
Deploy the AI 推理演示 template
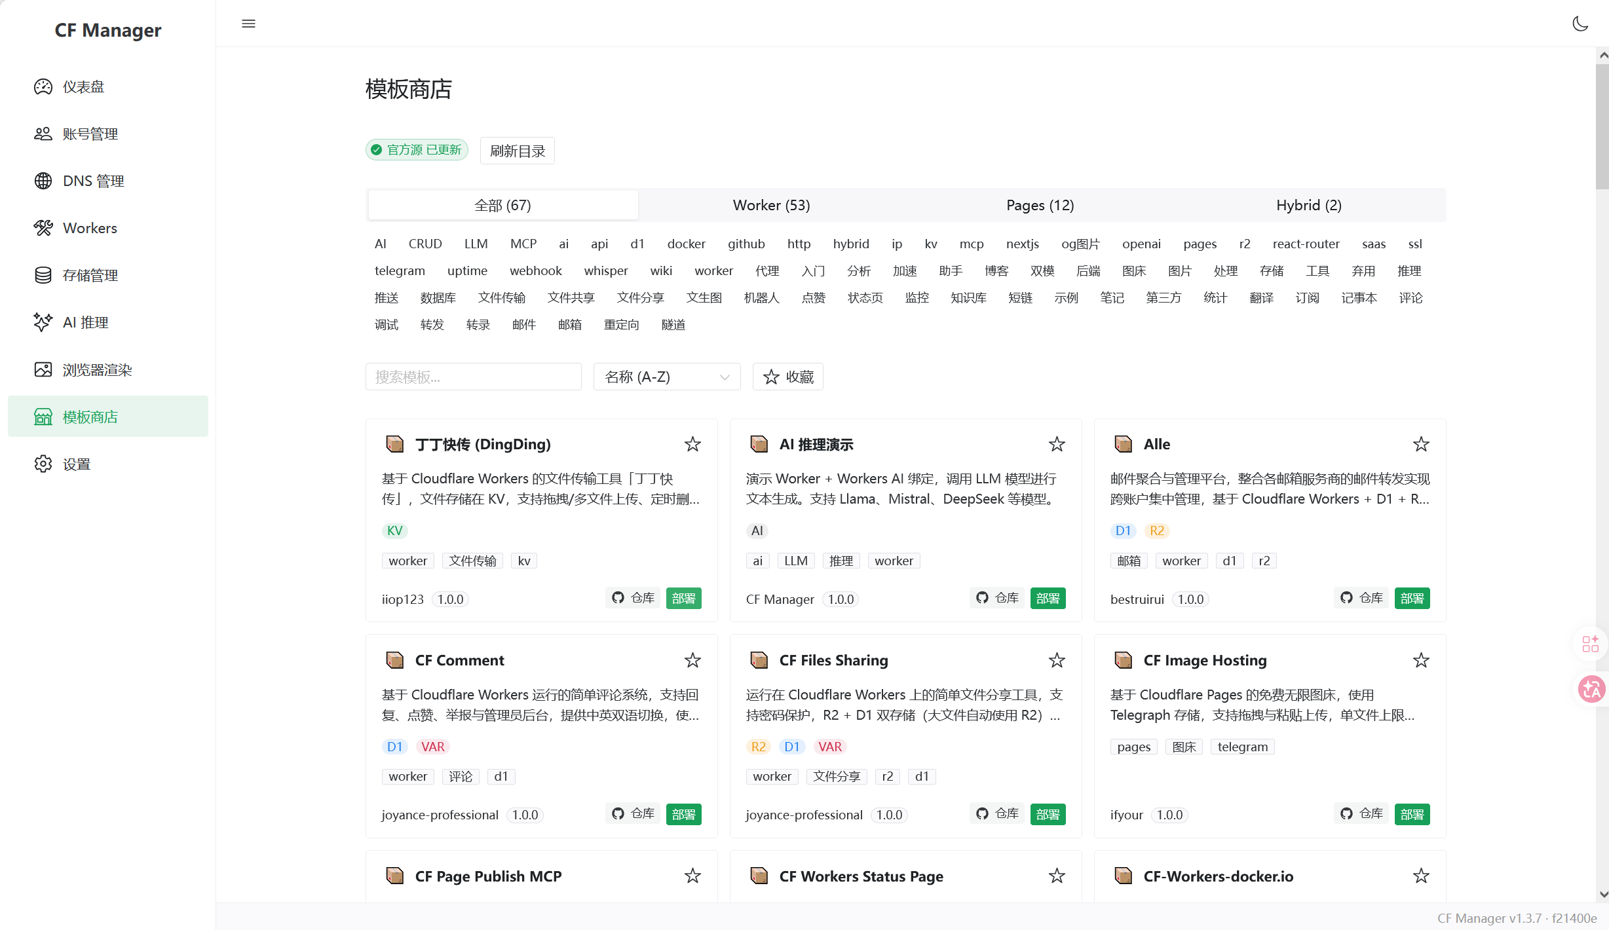[x=1048, y=598]
